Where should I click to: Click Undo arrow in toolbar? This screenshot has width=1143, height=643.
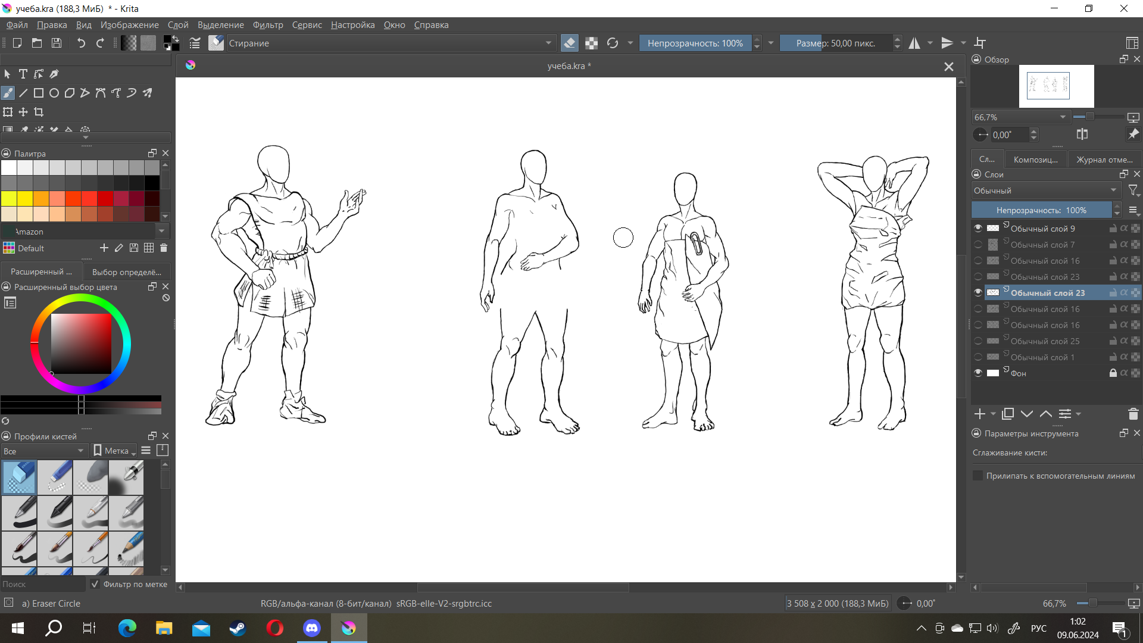(81, 43)
